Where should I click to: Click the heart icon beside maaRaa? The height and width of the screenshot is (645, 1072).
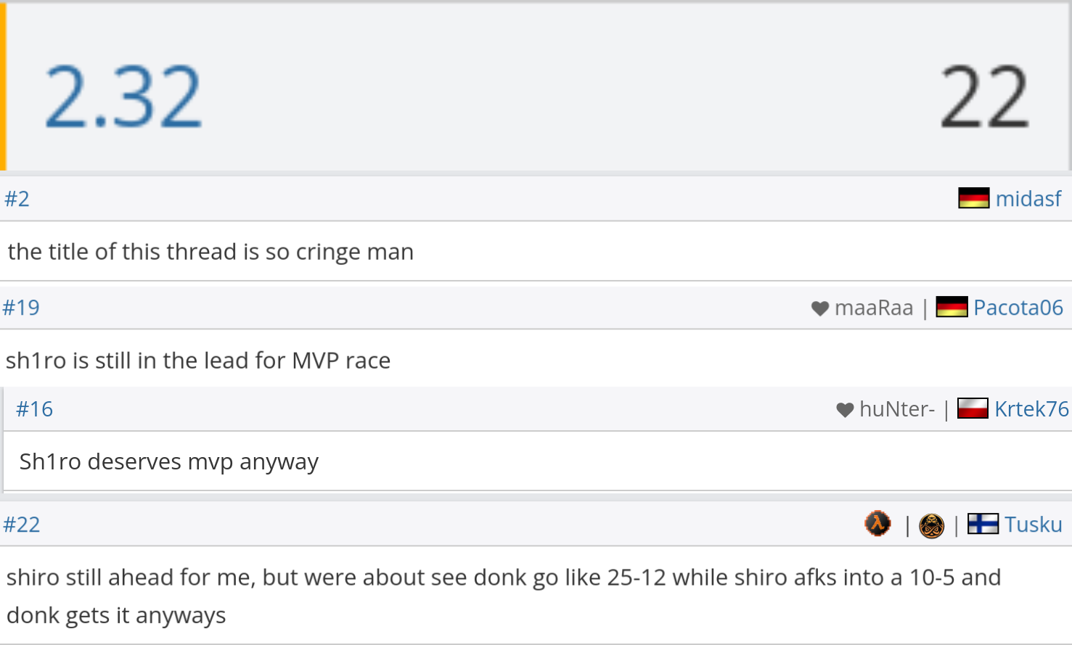click(820, 308)
